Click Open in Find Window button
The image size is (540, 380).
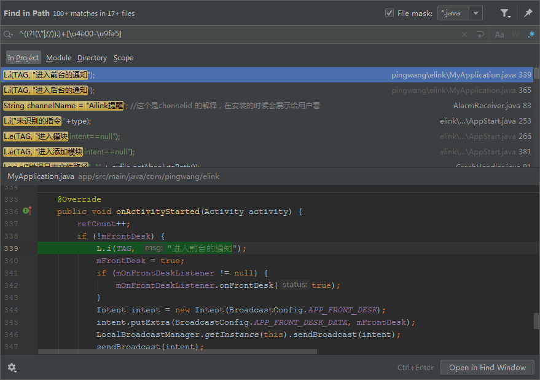(487, 367)
